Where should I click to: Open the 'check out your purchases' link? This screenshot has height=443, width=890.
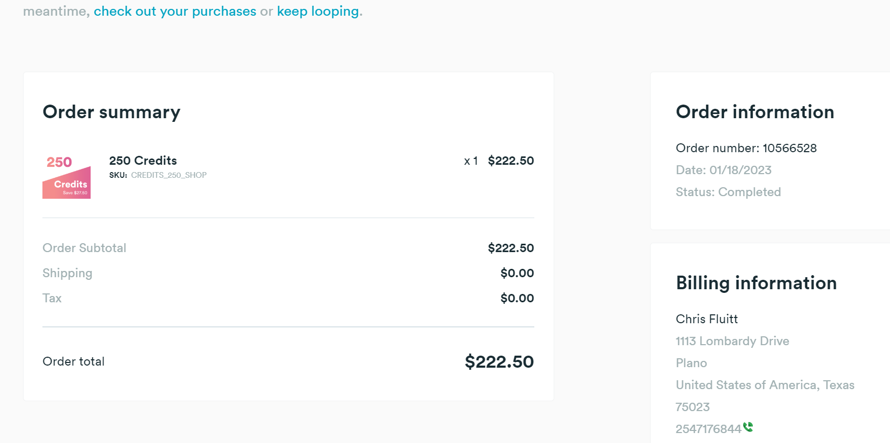click(175, 11)
